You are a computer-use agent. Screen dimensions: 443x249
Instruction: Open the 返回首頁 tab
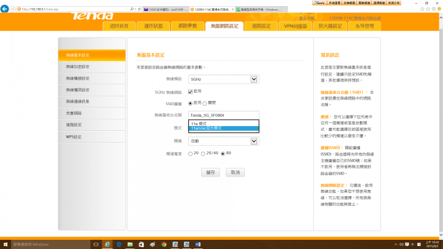tap(119, 26)
